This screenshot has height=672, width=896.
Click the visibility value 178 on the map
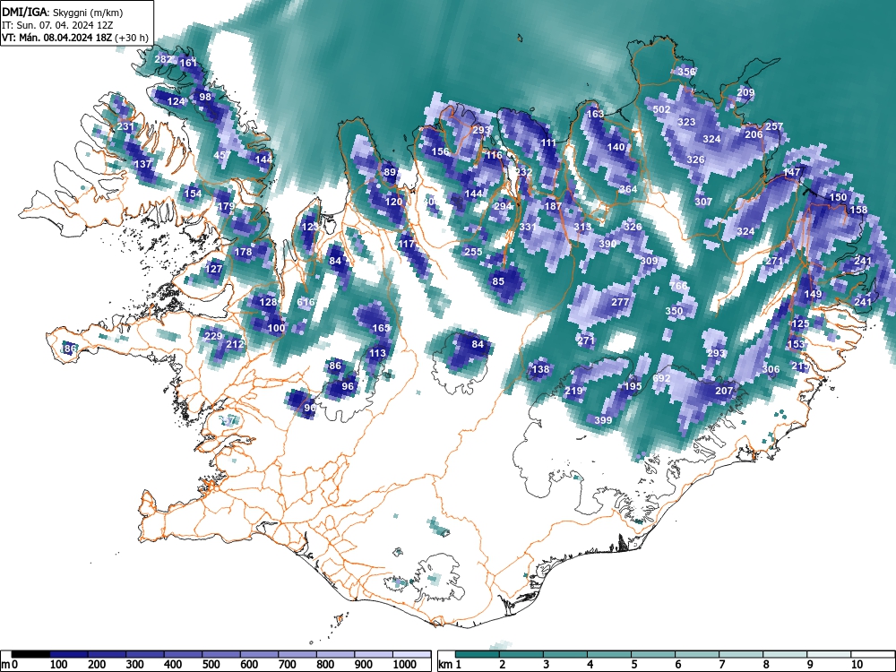243,252
